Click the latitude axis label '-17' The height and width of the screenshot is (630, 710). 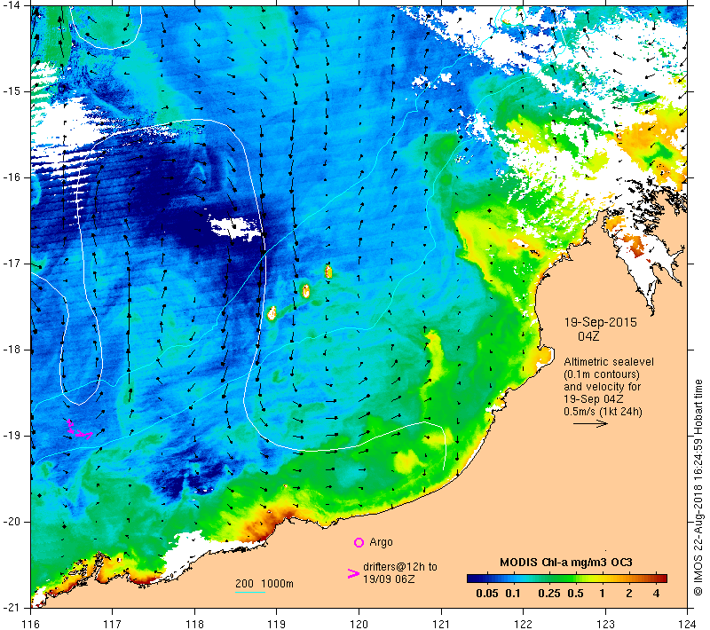click(12, 264)
